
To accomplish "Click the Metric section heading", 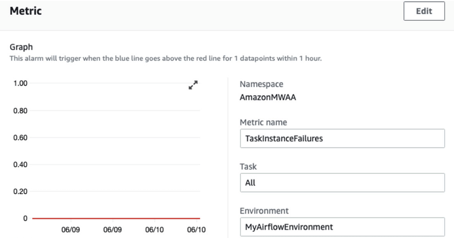I will [x=26, y=11].
